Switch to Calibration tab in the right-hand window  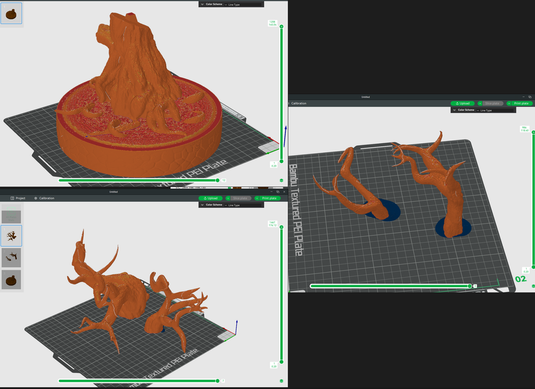click(x=299, y=103)
